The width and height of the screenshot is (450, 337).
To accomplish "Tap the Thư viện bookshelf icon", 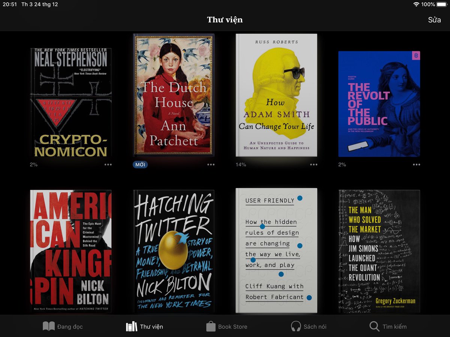I will tap(132, 327).
